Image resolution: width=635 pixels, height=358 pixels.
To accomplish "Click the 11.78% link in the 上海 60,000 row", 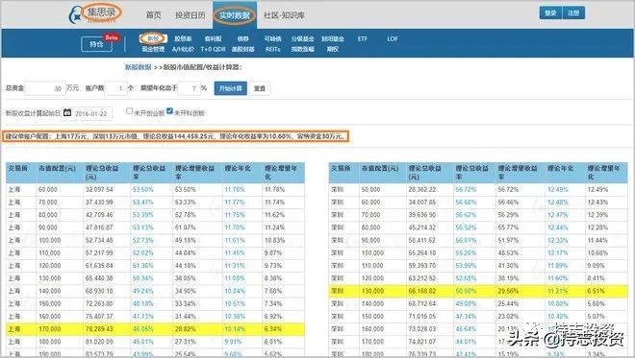I will tap(235, 189).
